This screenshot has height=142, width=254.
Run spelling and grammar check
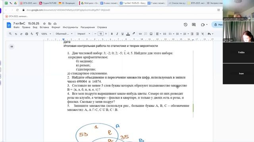tap(32, 34)
